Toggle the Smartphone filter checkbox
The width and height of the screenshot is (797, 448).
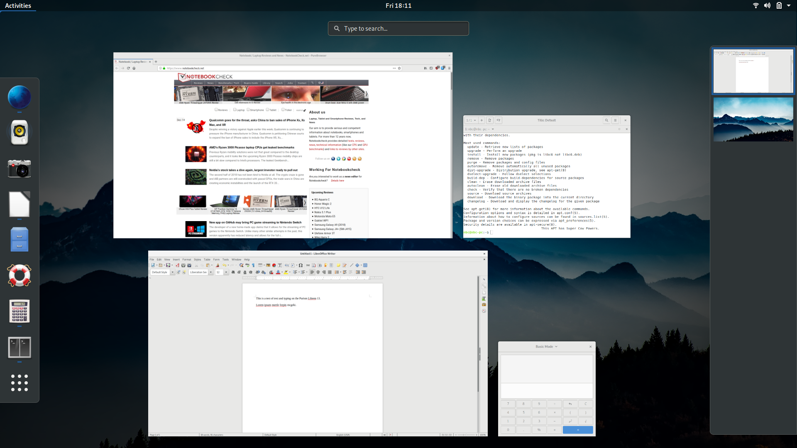[x=248, y=110]
